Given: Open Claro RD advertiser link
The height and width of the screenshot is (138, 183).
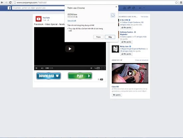Looking at the screenshot, I should click(115, 87).
